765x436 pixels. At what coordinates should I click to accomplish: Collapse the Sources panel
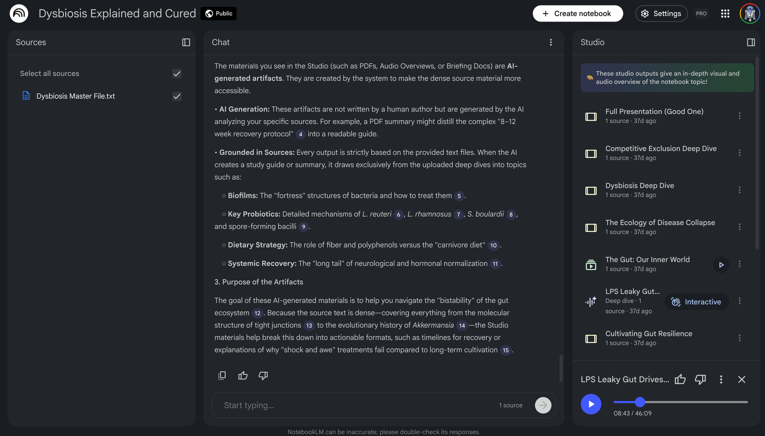(186, 42)
